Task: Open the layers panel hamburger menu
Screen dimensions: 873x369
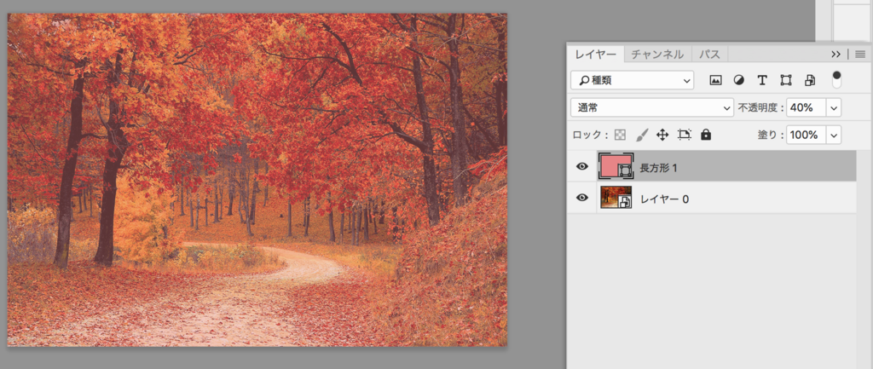Action: pyautogui.click(x=860, y=54)
